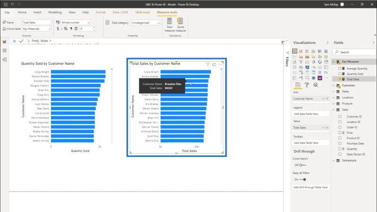Switch to the Home ribbon tab
This screenshot has height=212, width=377.
coord(22,12)
